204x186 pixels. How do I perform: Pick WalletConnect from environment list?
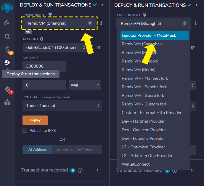[x=136, y=164]
